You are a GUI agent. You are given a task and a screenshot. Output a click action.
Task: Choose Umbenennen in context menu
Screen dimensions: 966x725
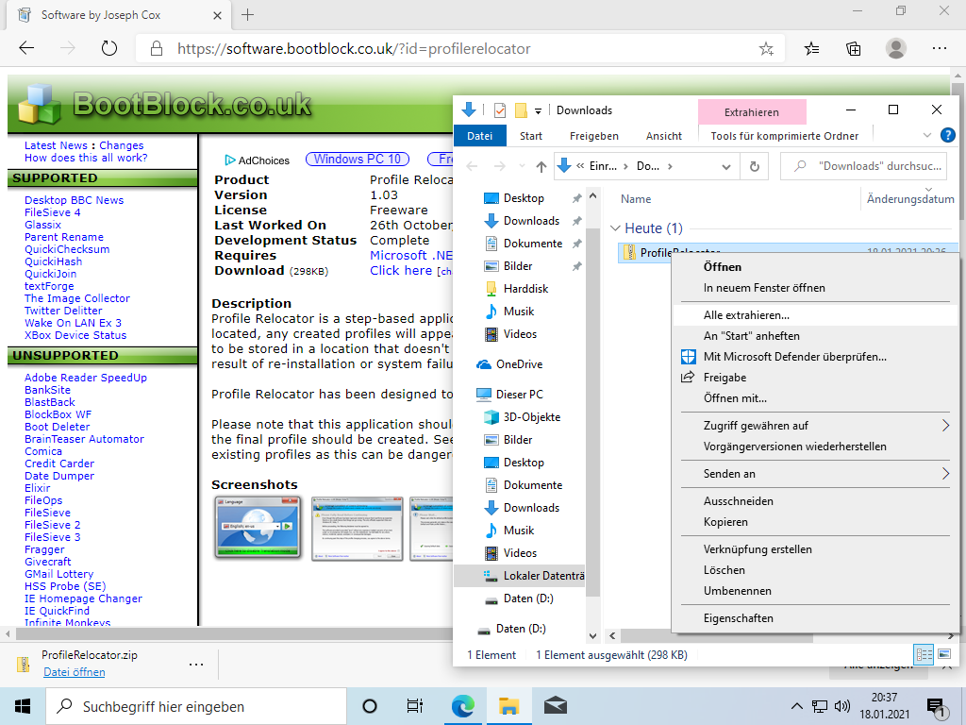815,591
